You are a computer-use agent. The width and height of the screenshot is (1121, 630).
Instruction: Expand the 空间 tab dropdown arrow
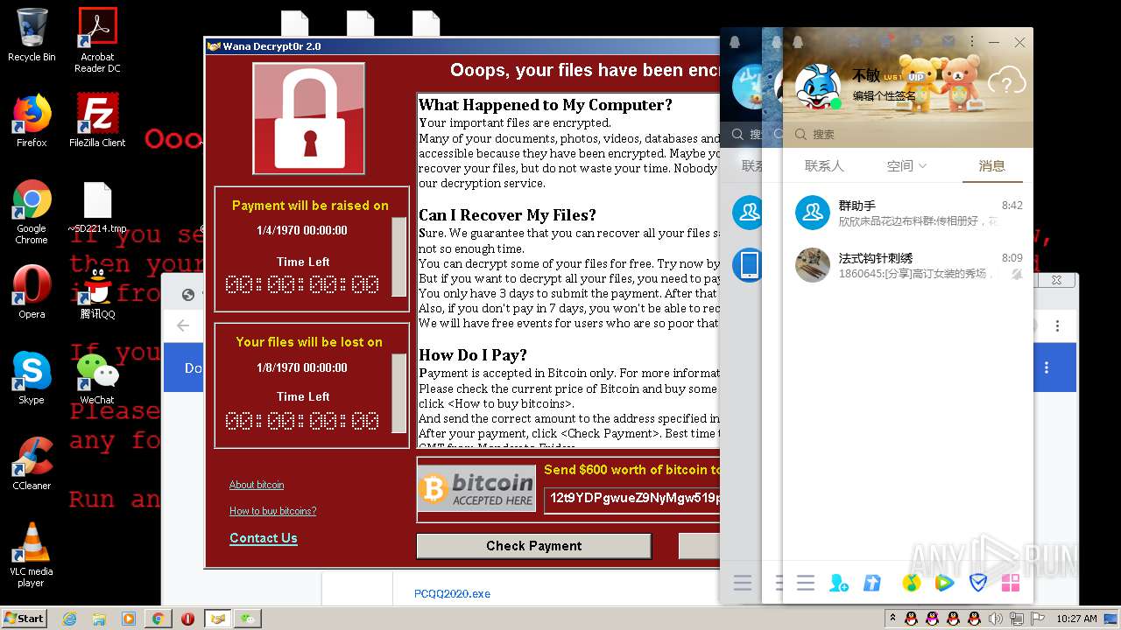click(x=922, y=166)
